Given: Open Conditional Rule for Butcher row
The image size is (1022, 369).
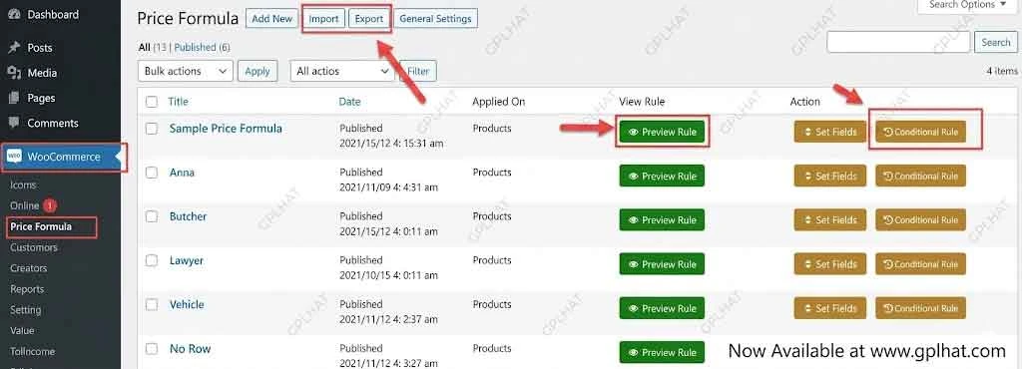Looking at the screenshot, I should [920, 220].
